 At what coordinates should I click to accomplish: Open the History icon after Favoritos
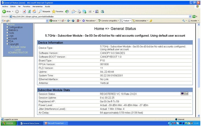[x=67, y=12]
